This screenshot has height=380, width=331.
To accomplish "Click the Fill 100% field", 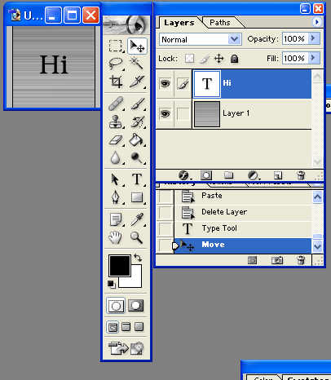I will click(x=295, y=58).
